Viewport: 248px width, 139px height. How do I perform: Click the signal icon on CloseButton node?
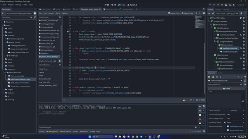click(241, 58)
